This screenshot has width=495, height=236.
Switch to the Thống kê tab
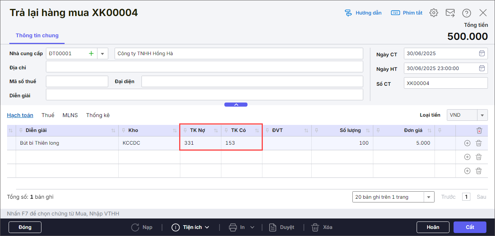pos(98,115)
